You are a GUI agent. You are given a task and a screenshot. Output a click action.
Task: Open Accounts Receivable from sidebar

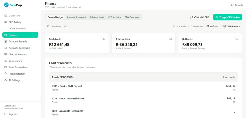pyautogui.click(x=20, y=48)
